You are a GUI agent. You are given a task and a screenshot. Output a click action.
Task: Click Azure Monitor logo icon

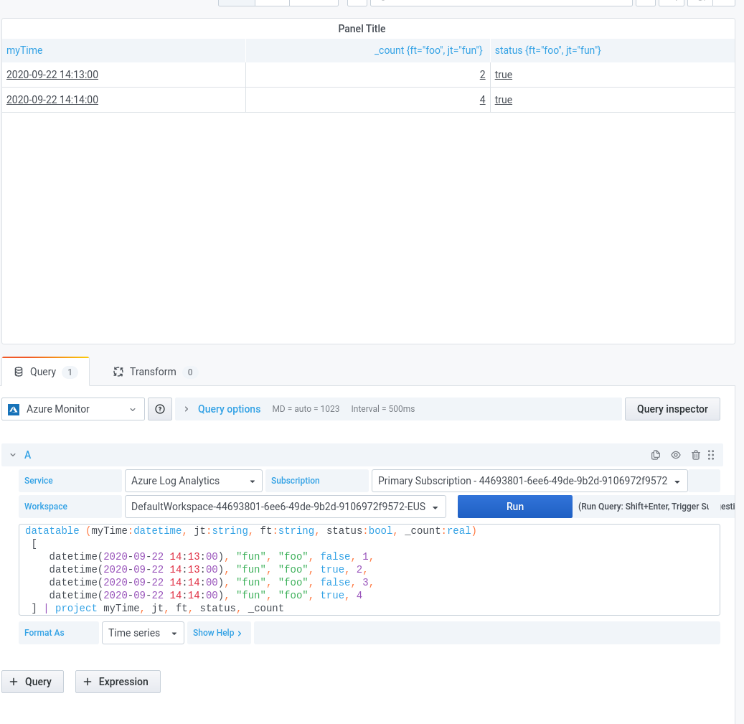[x=14, y=410]
